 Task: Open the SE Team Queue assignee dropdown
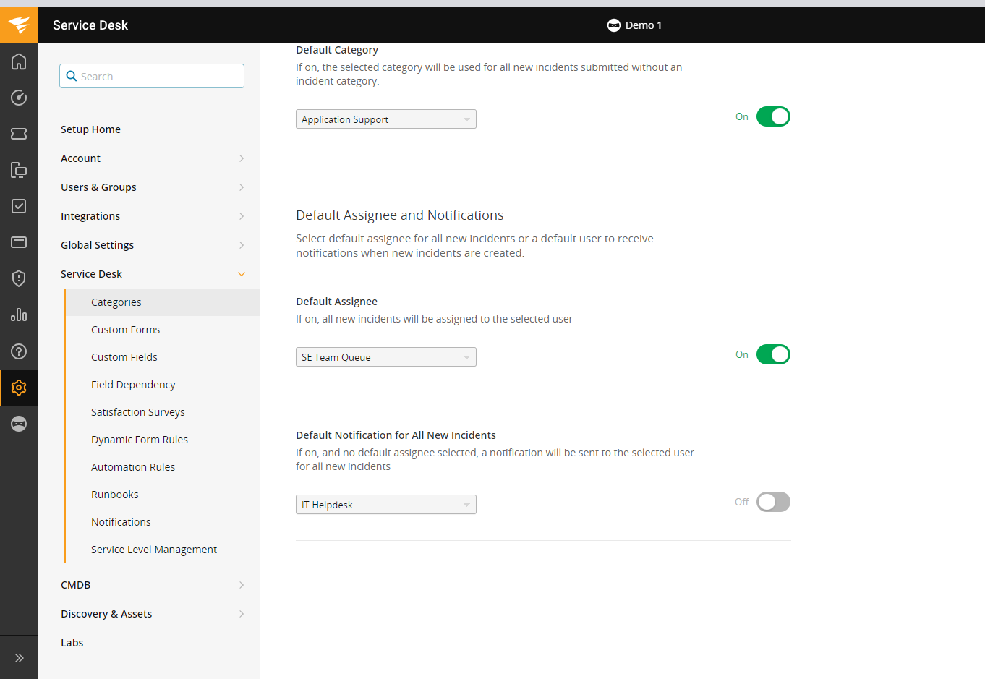pyautogui.click(x=385, y=357)
